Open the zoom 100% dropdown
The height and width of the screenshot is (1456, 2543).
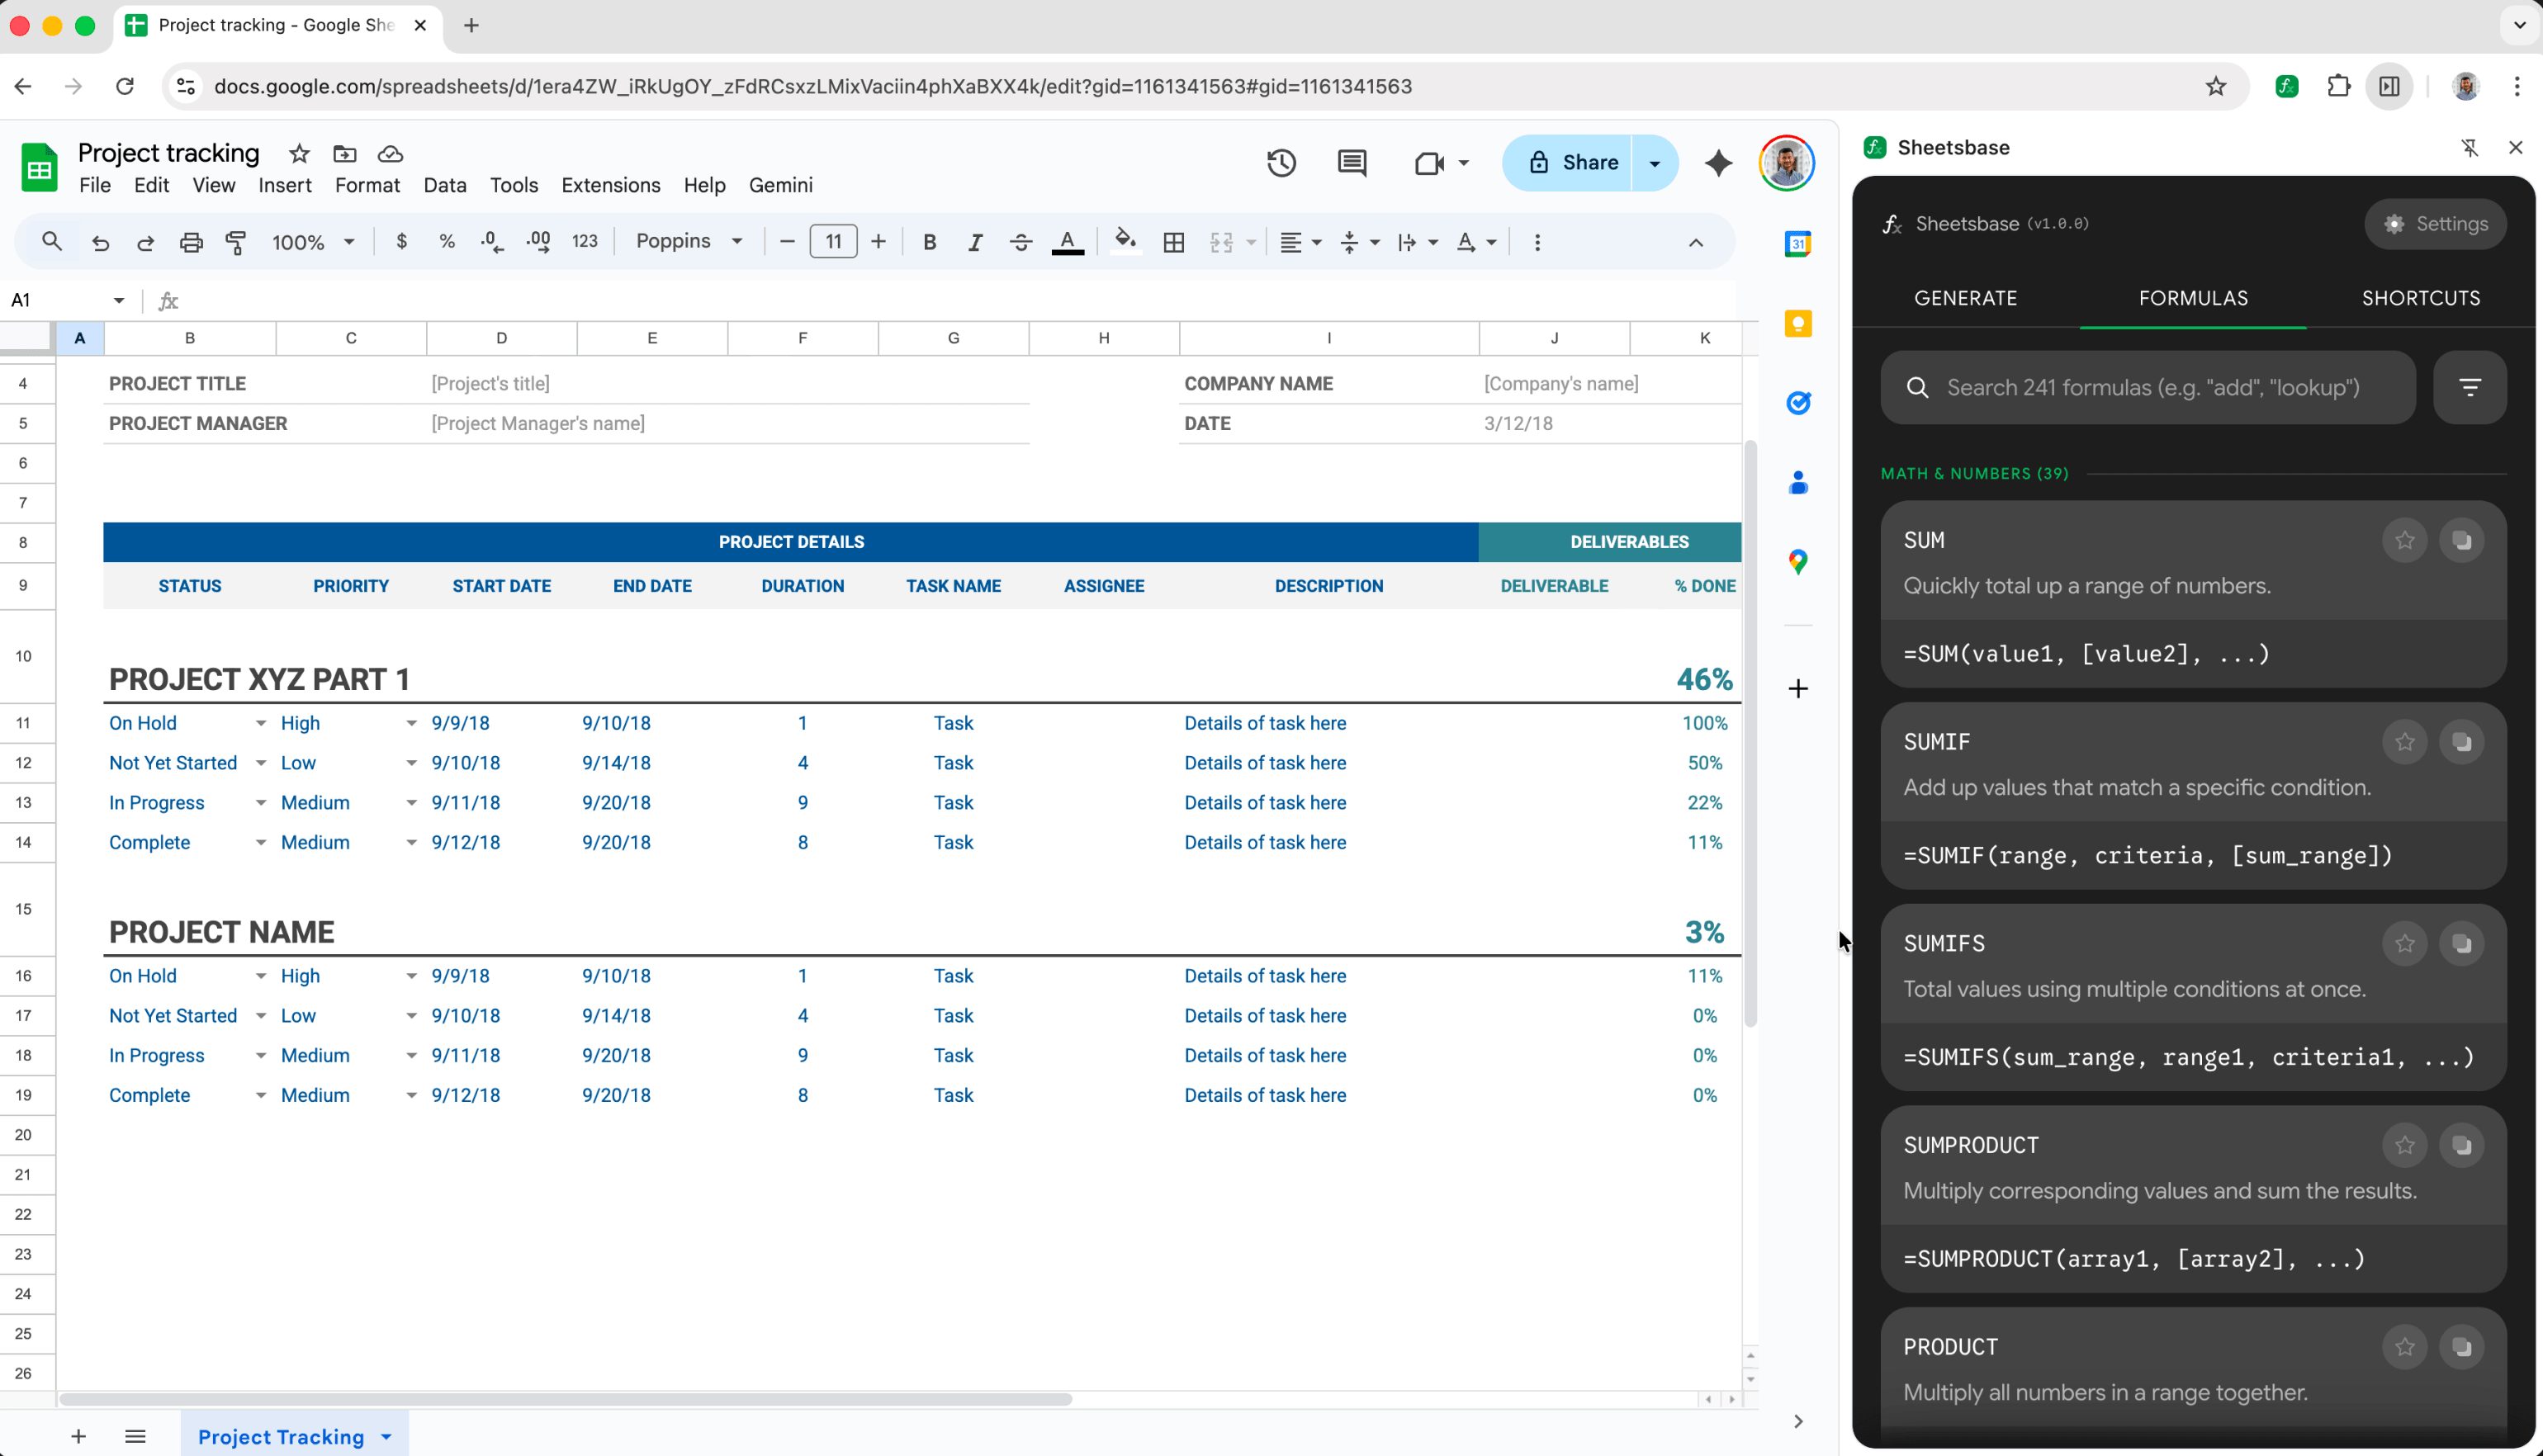coord(313,242)
